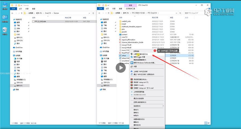The width and height of the screenshot is (241, 129).
Task: Click the Windows Defender scan shield icon
Action: point(132,63)
